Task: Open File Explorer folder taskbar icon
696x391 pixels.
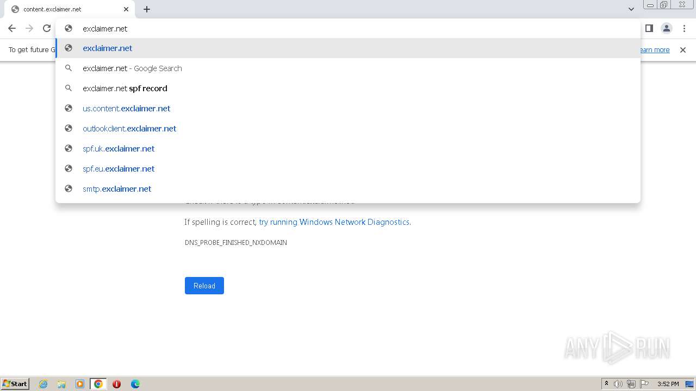Action: pos(61,384)
